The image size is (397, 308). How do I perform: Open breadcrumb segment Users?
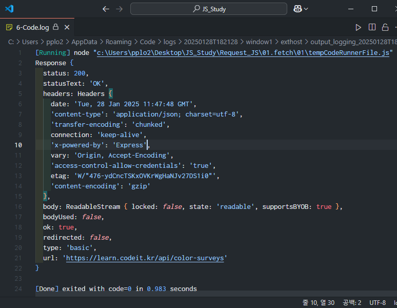click(x=30, y=42)
